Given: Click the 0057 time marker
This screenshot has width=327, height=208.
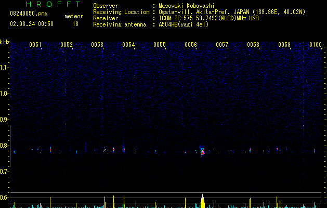Looking at the screenshot, I should tap(222, 45).
